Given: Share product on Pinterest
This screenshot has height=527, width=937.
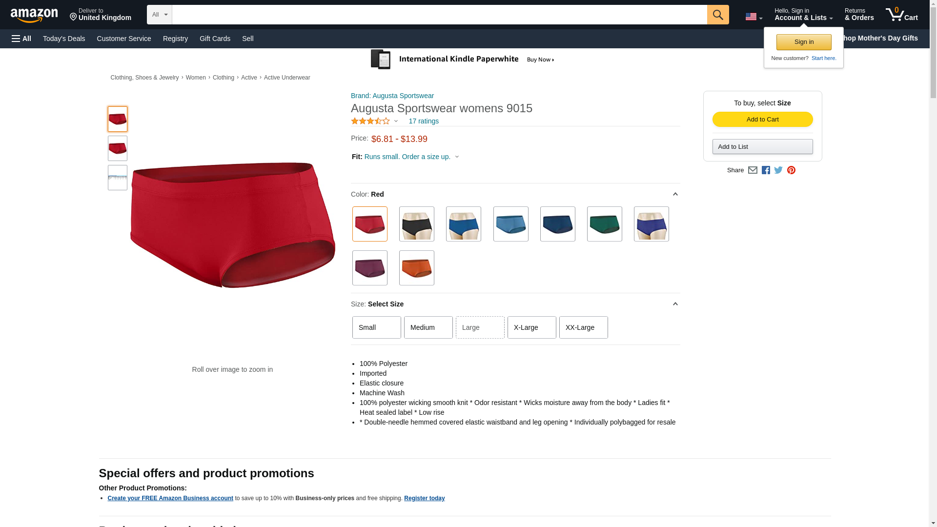Looking at the screenshot, I should 791,170.
